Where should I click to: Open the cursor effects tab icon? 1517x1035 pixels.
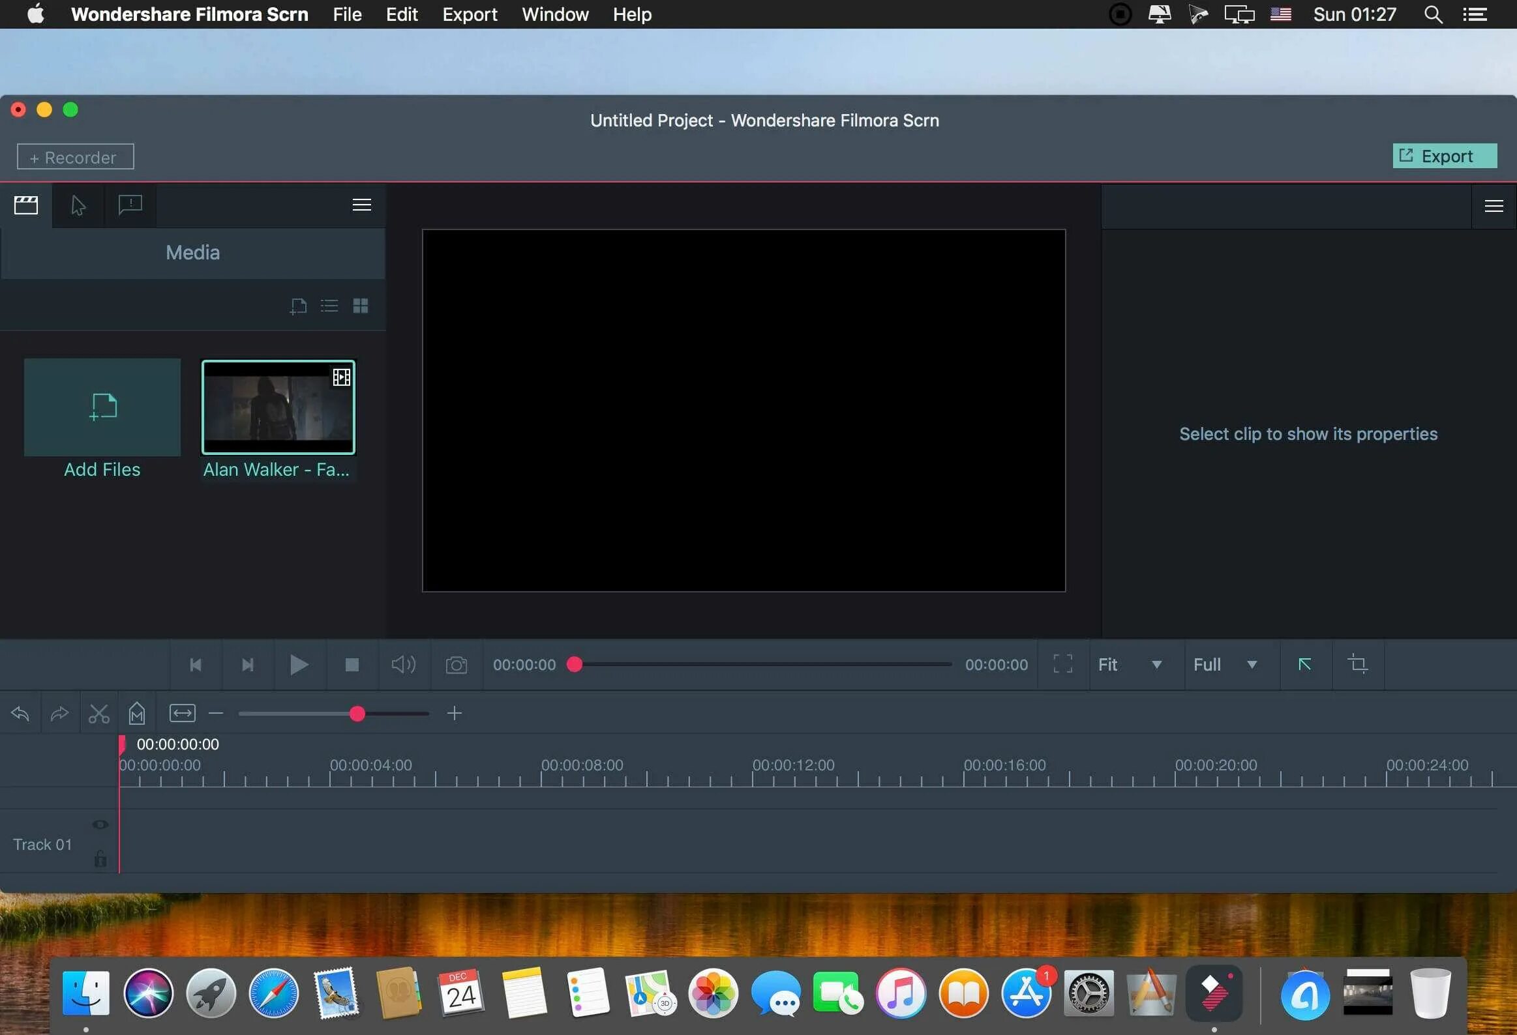pos(78,205)
